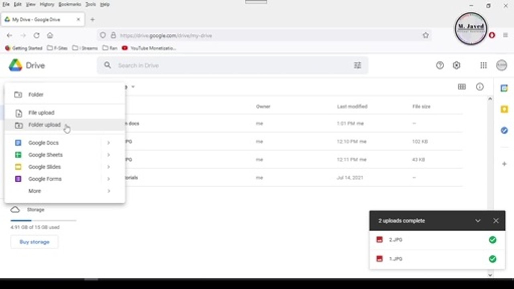
Task: Open search options filter icon
Action: pyautogui.click(x=357, y=65)
